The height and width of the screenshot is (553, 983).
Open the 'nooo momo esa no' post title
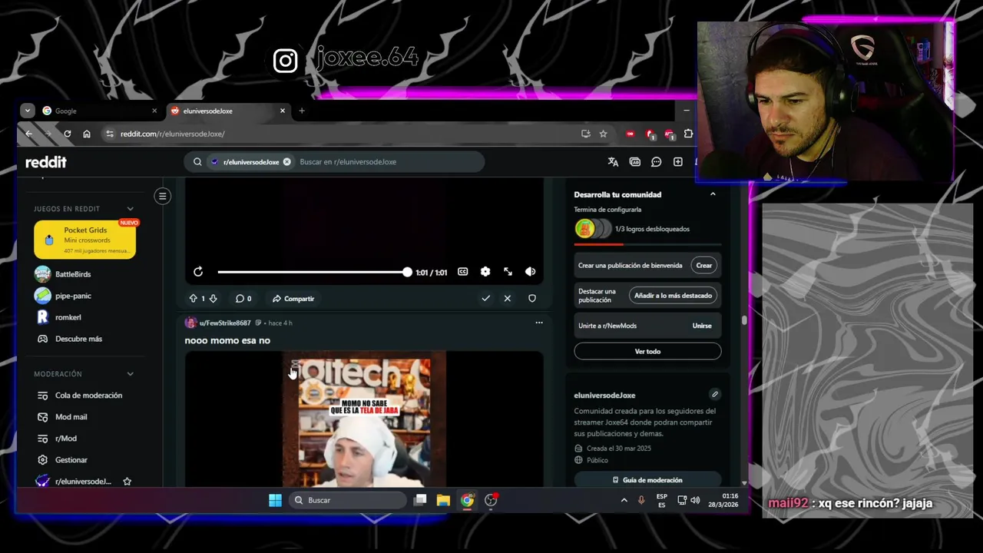point(227,340)
